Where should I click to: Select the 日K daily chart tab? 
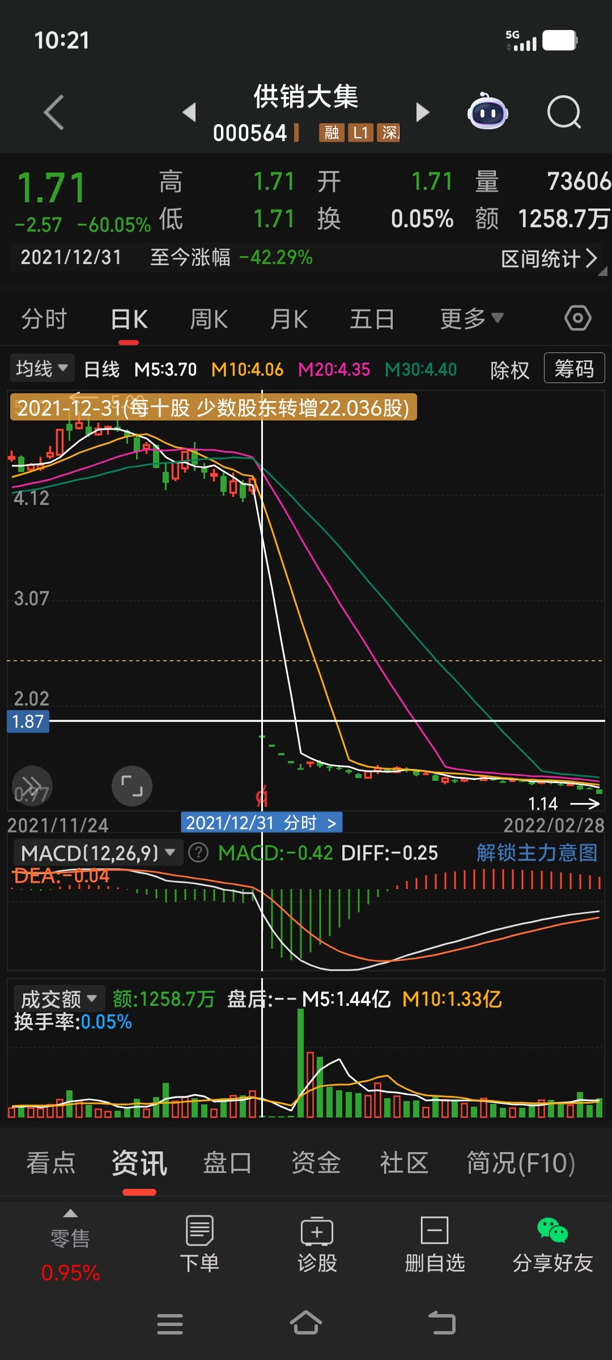point(129,320)
